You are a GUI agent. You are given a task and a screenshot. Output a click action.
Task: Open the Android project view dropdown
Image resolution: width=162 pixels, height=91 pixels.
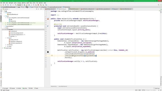point(6,9)
